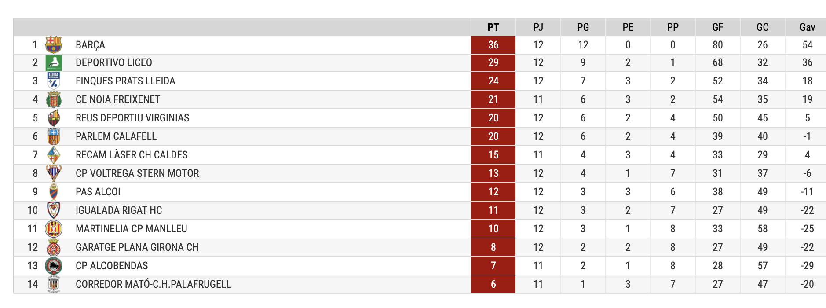Click the CP Alcobendas round logo
Viewport: 826px width, 308px height.
tap(54, 266)
